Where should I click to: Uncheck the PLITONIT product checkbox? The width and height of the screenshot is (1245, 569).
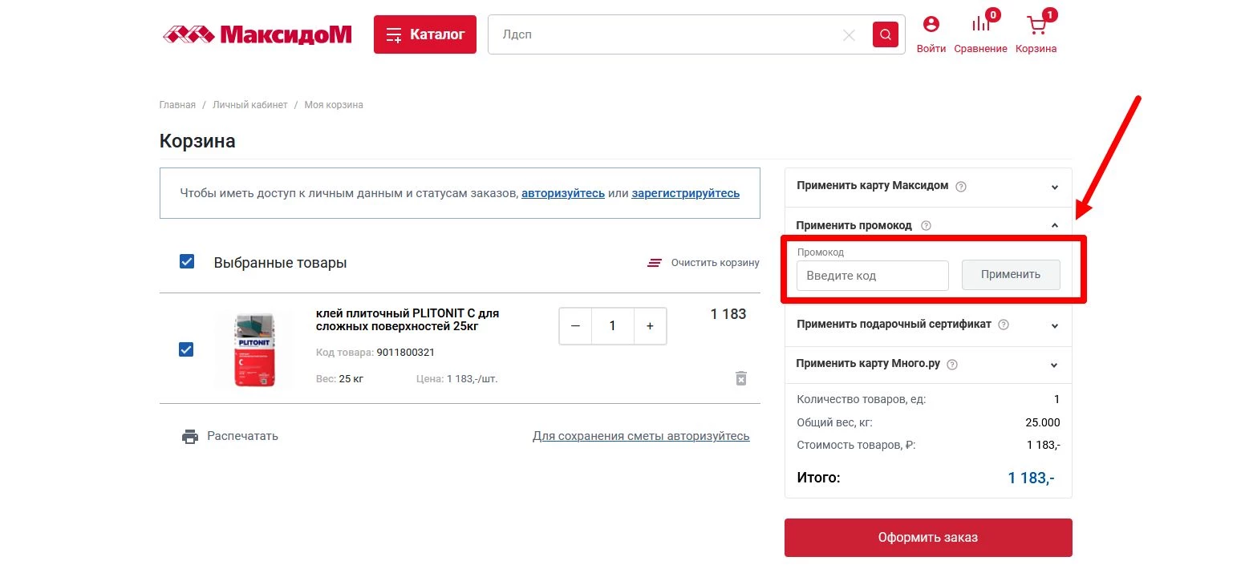pyautogui.click(x=186, y=349)
